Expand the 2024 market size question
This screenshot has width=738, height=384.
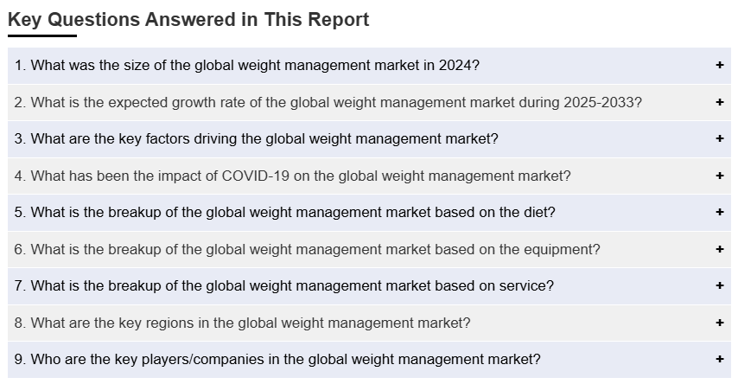point(247,66)
